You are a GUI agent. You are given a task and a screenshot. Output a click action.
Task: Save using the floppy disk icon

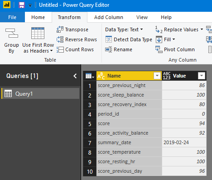(x=22, y=5)
